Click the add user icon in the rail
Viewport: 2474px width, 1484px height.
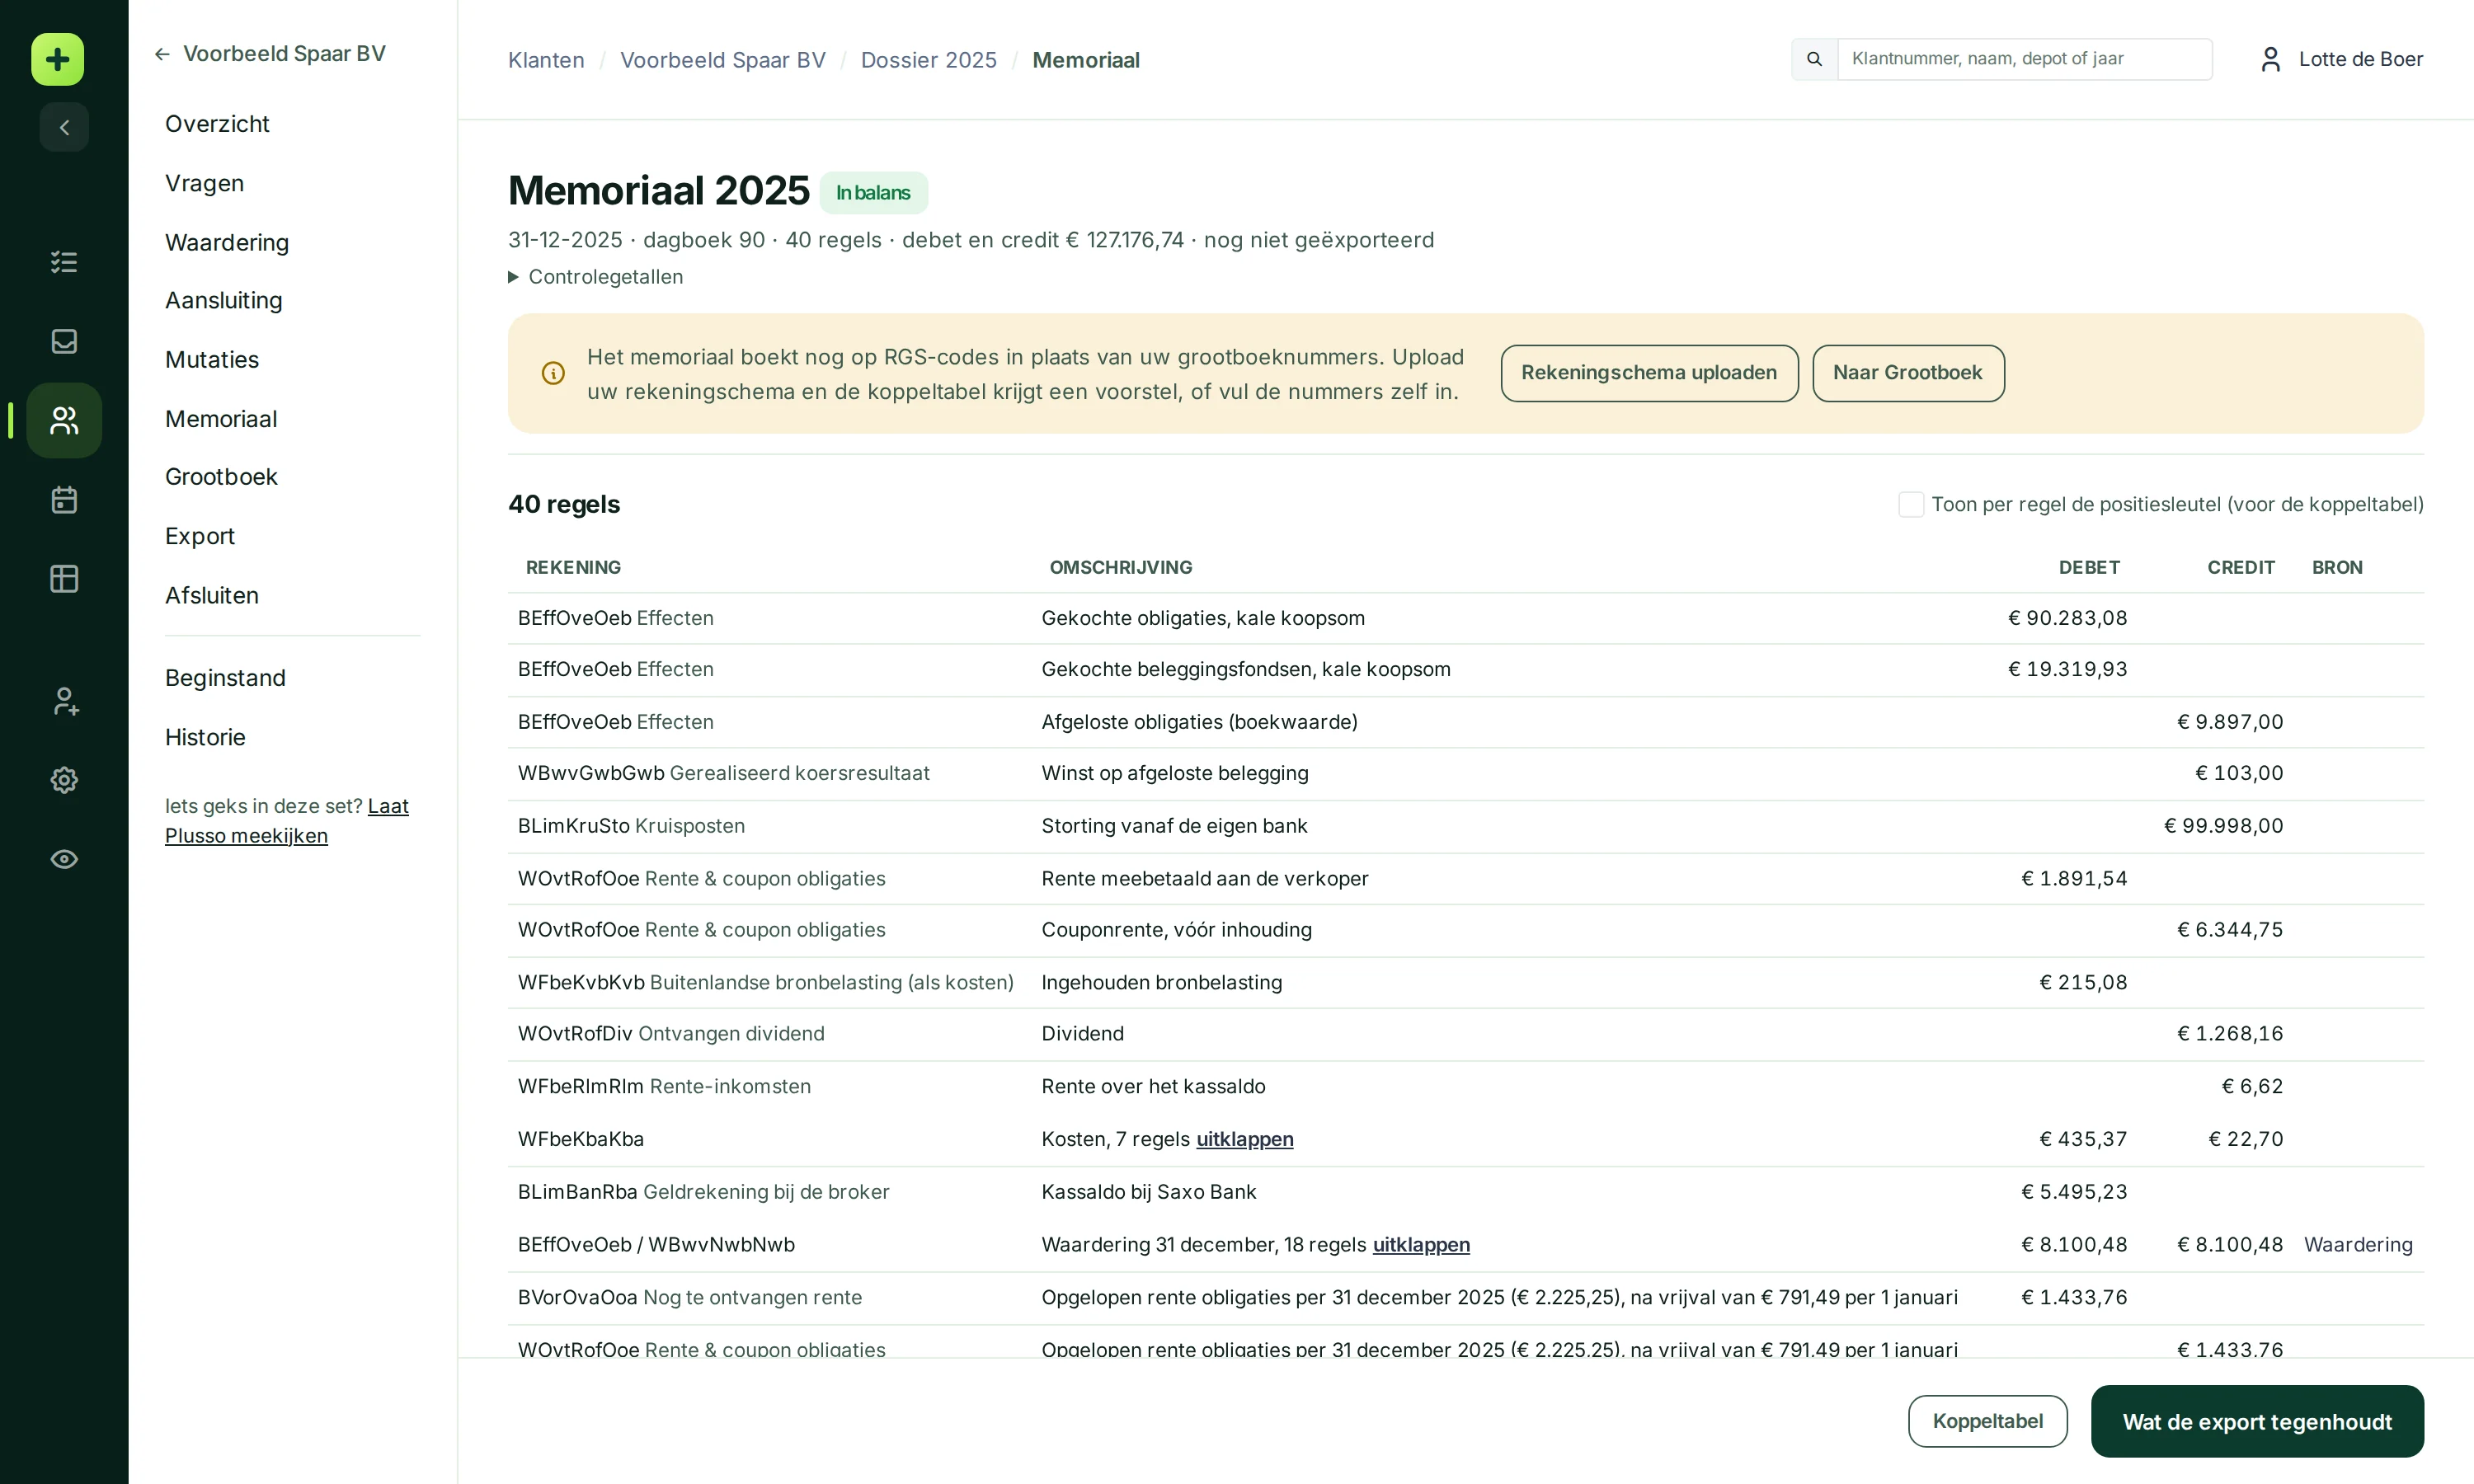pyautogui.click(x=64, y=701)
